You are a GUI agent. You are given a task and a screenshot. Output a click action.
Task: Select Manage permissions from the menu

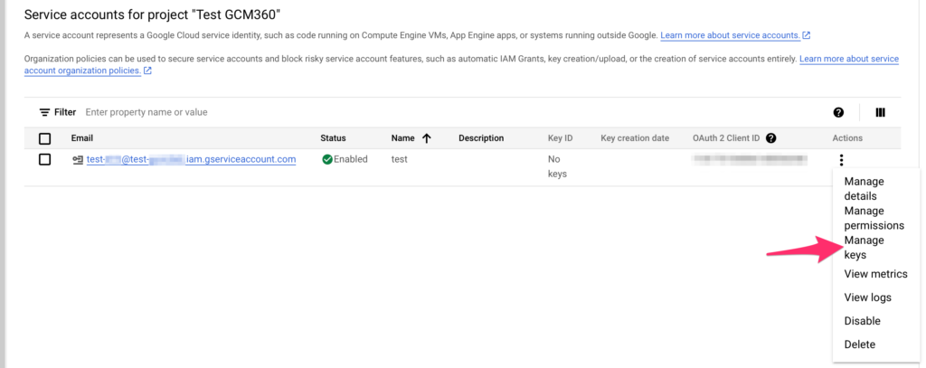(874, 218)
